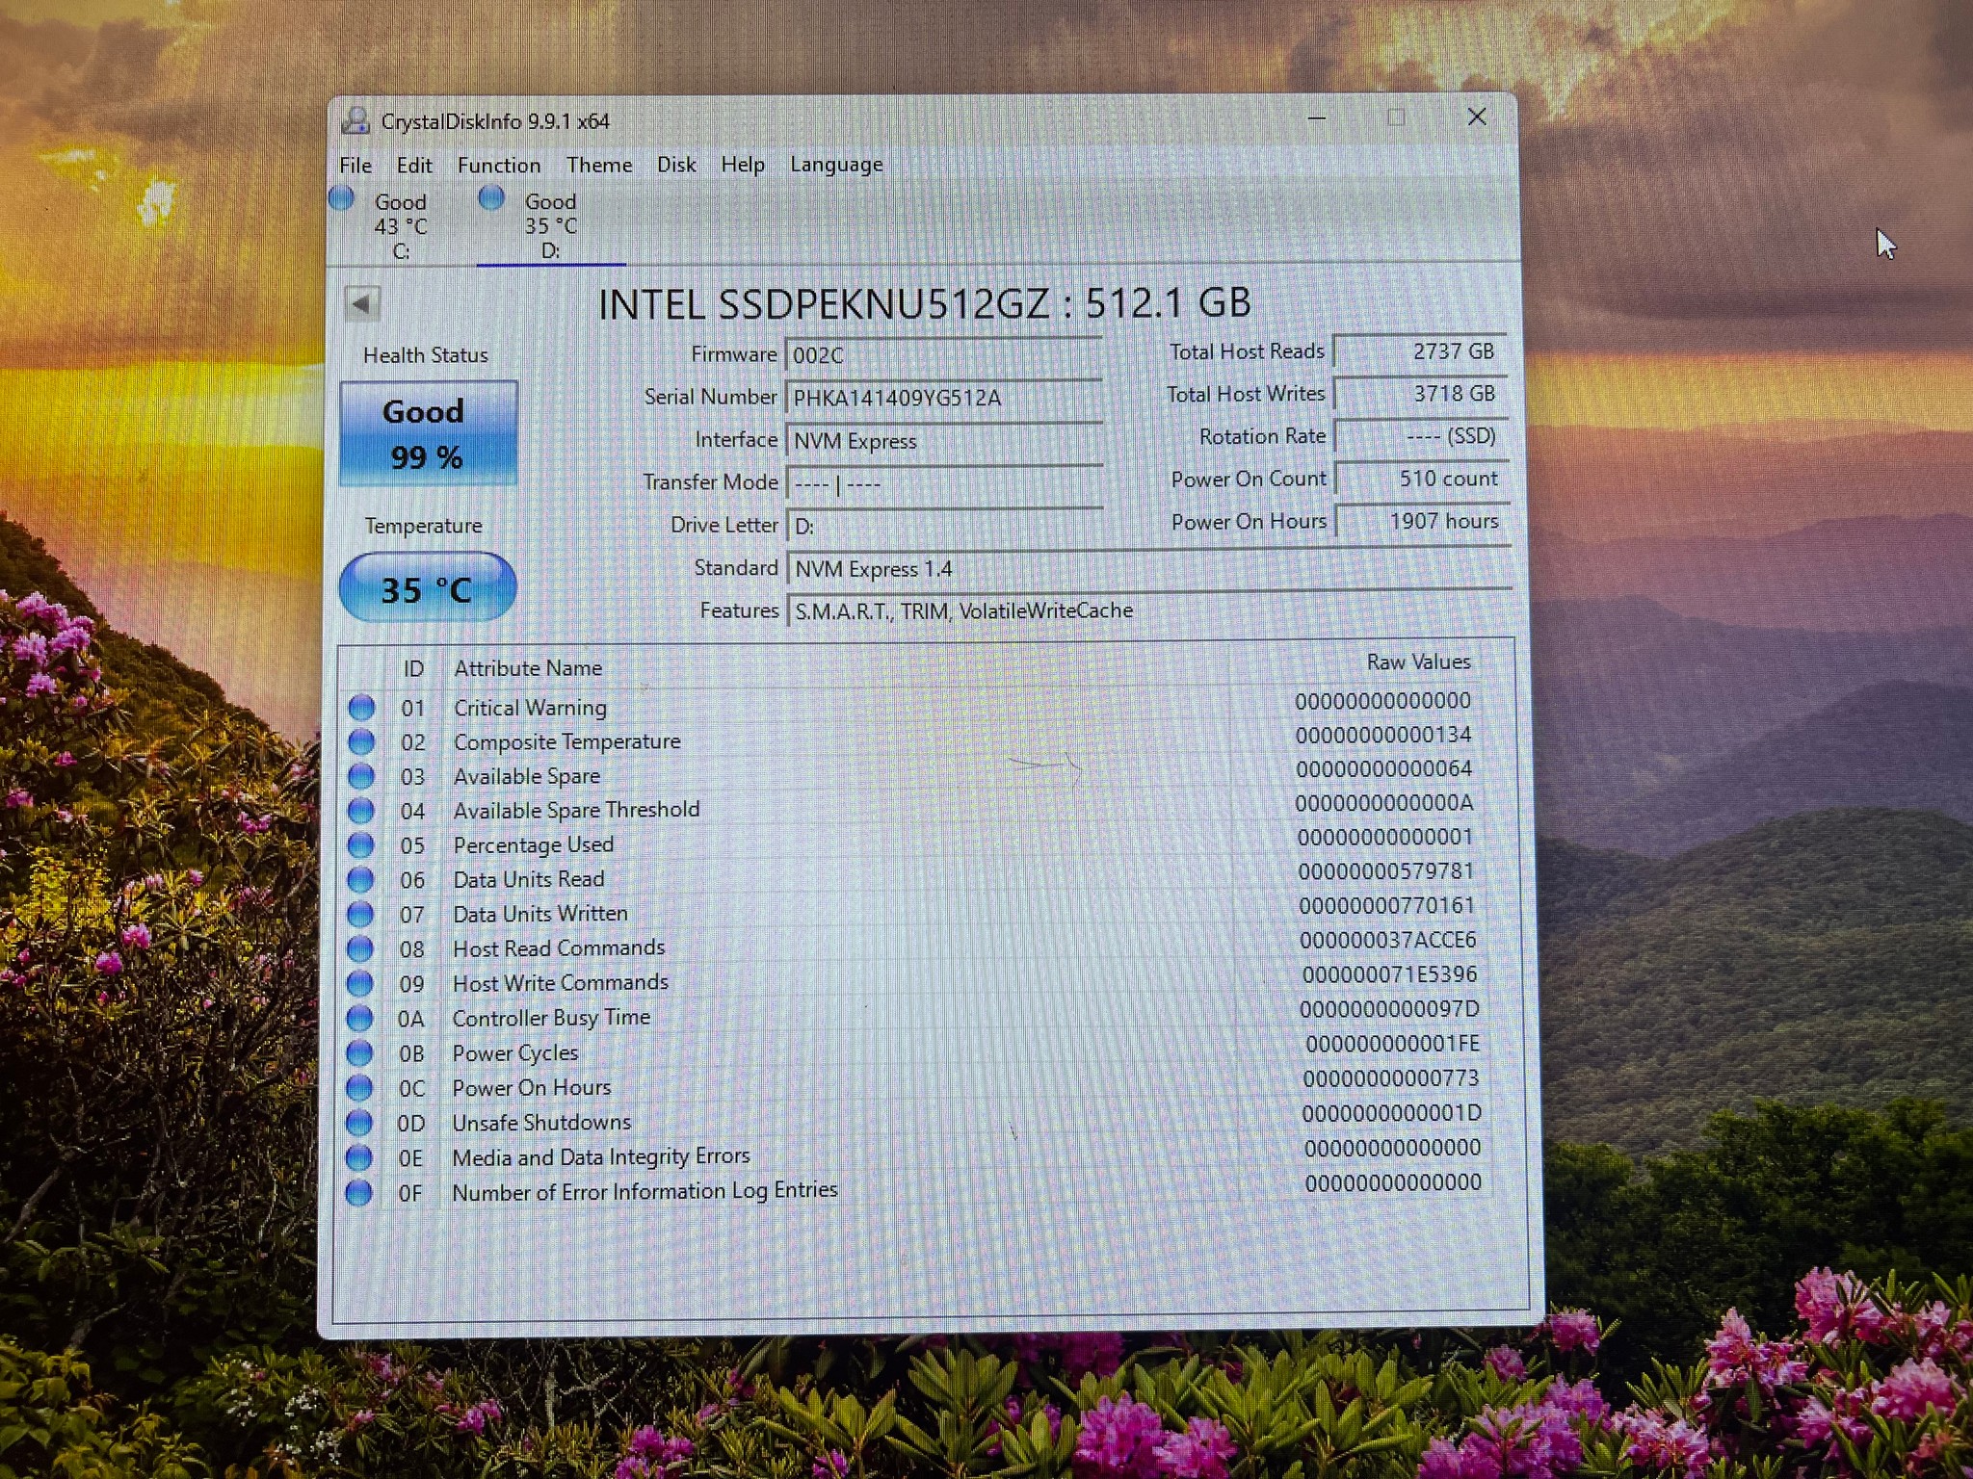
Task: Maximize the CrystalDiskInfo window
Action: (x=1396, y=117)
